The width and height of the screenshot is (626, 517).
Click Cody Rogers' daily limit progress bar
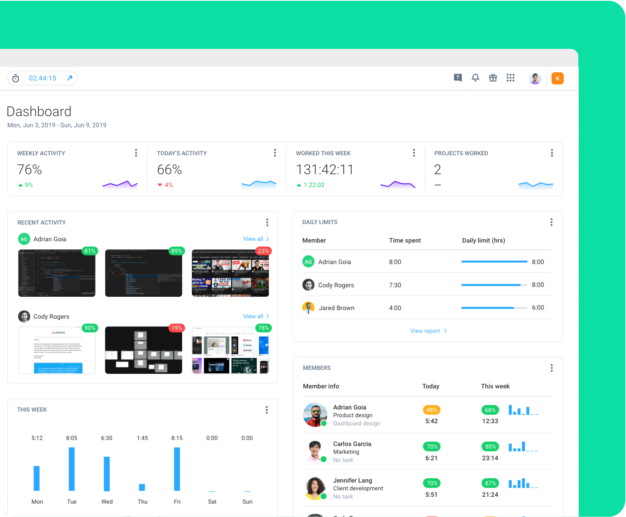pyautogui.click(x=494, y=285)
